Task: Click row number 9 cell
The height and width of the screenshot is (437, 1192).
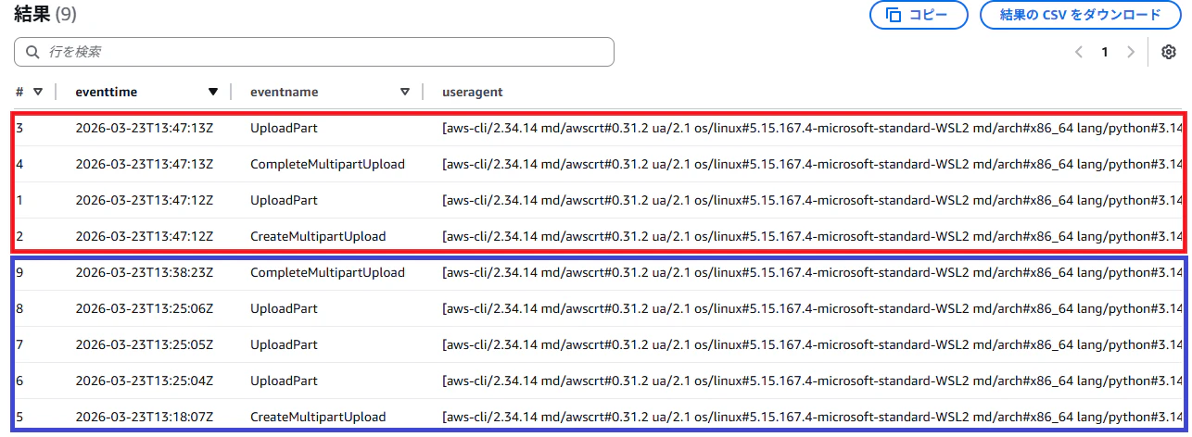Action: (x=19, y=272)
